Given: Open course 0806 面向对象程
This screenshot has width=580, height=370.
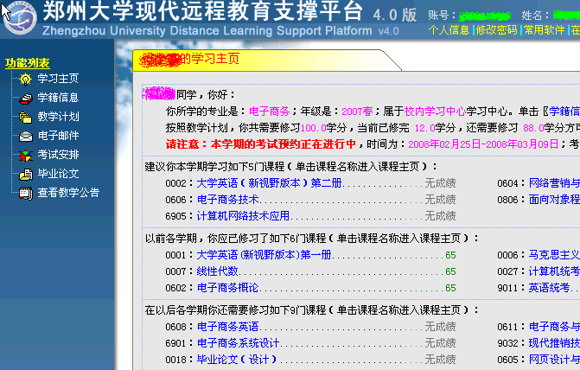Looking at the screenshot, I should tap(554, 200).
